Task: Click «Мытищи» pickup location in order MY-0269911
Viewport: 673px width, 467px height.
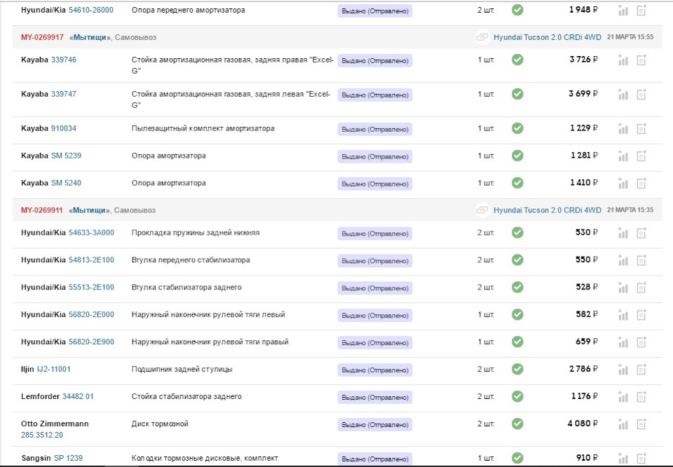Action: pos(90,210)
